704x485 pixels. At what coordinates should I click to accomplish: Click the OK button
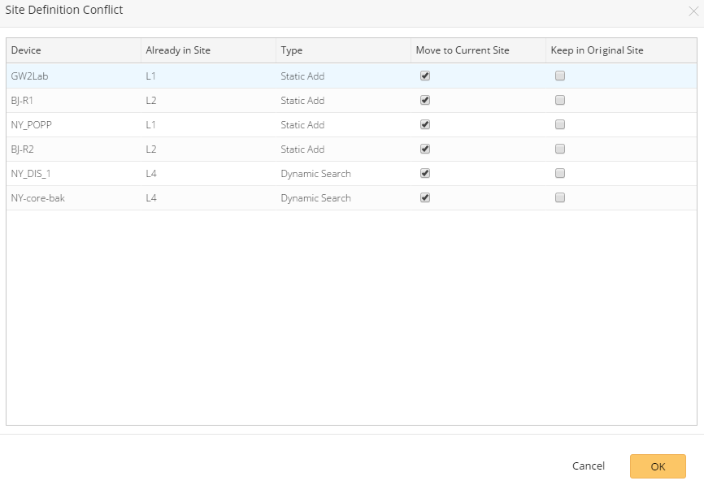click(x=658, y=466)
